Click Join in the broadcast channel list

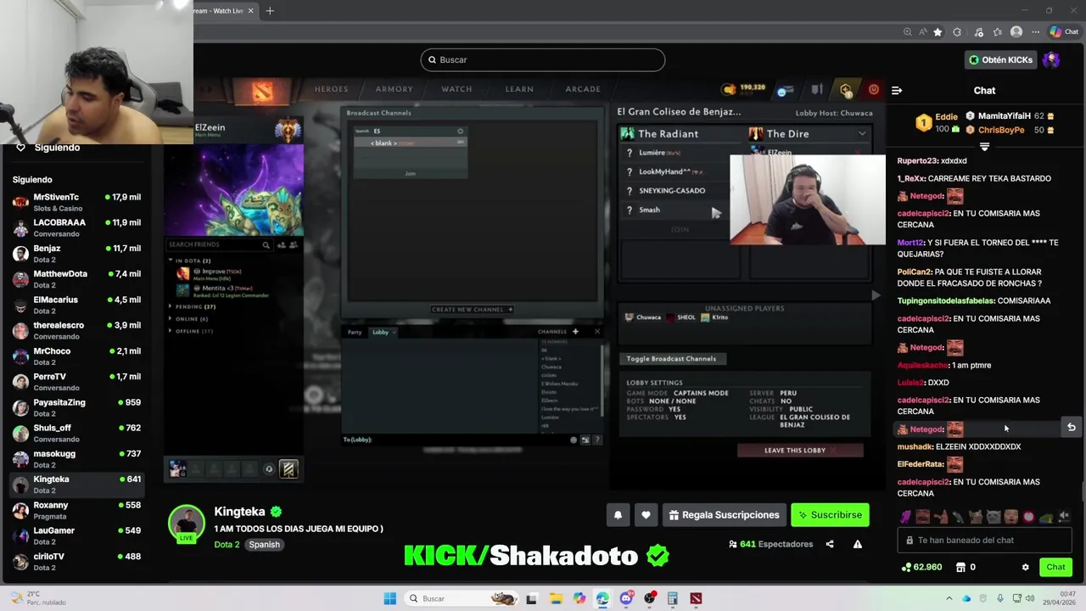point(410,173)
